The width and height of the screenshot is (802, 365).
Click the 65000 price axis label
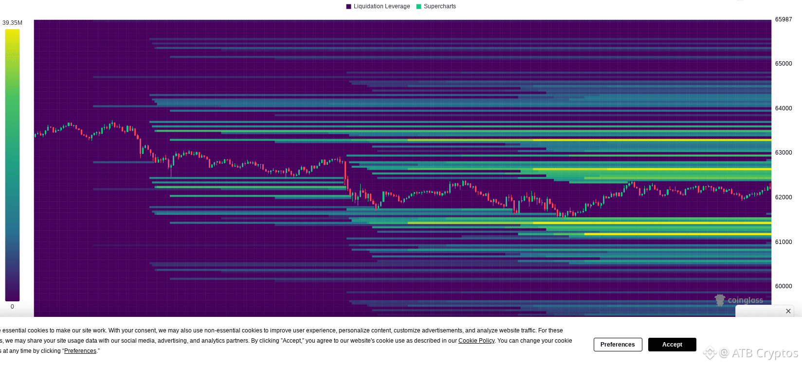[784, 64]
